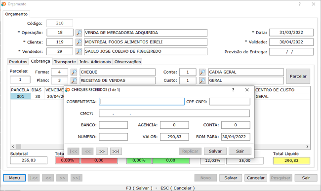Click the CMC7 input field

click(x=174, y=114)
